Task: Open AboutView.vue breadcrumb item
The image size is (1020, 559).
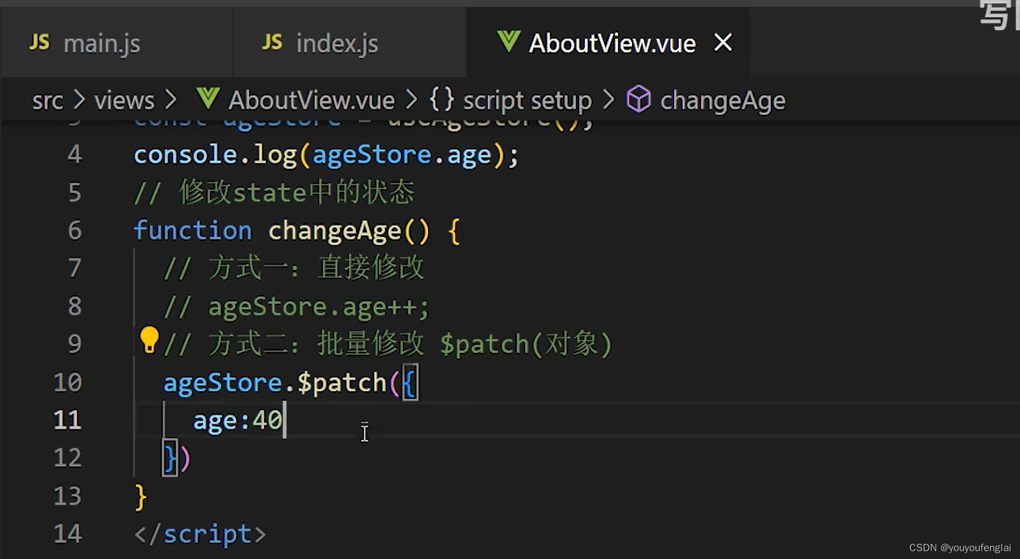Action: point(311,101)
